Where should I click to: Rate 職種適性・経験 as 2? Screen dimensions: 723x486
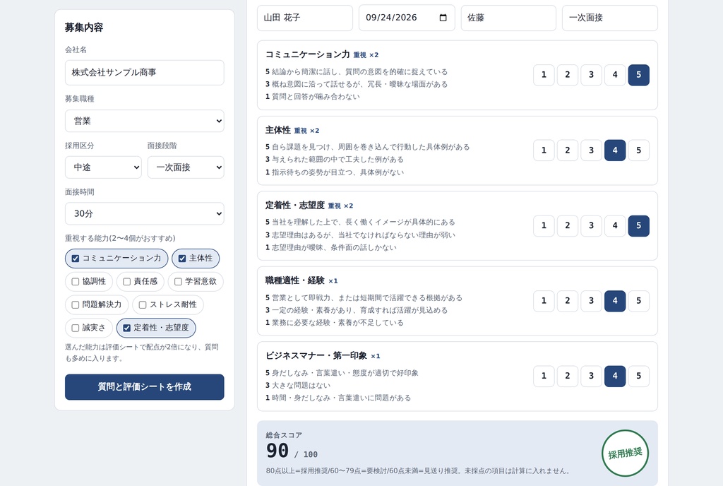pos(568,301)
